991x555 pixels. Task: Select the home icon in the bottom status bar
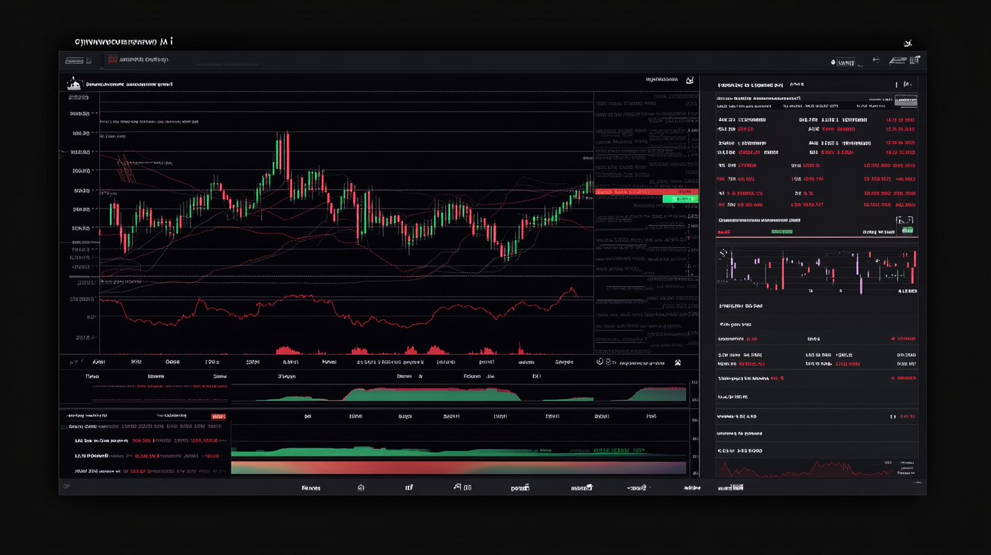click(x=361, y=487)
